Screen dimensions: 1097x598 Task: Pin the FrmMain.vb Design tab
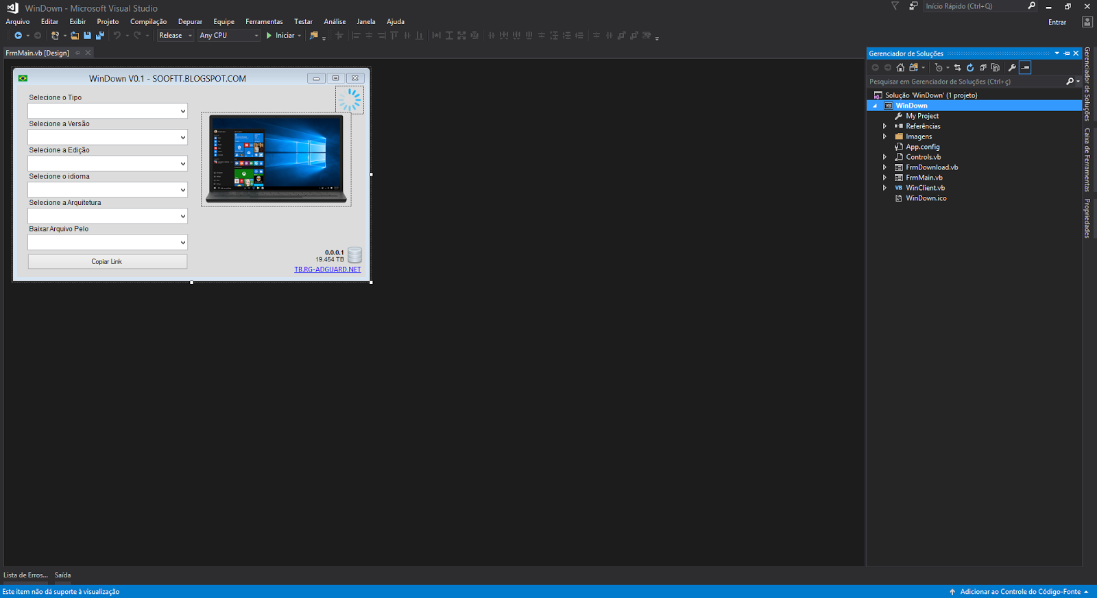[77, 53]
